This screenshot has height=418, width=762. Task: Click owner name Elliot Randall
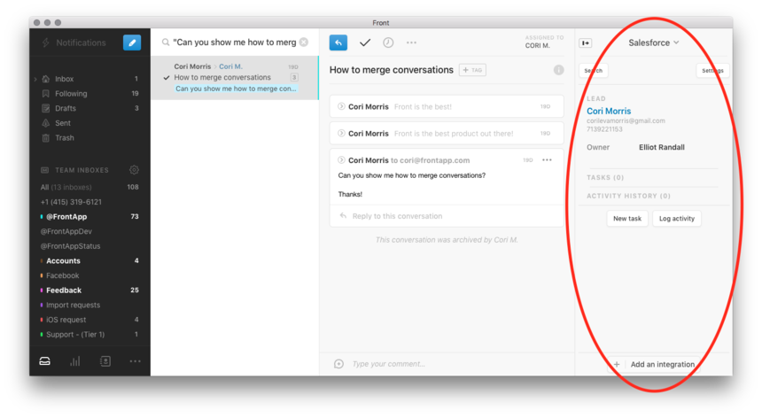pos(661,147)
